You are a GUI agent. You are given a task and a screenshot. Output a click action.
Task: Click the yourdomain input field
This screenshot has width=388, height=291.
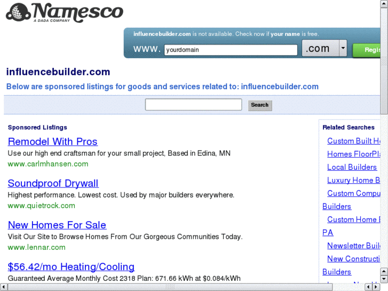[x=231, y=50]
